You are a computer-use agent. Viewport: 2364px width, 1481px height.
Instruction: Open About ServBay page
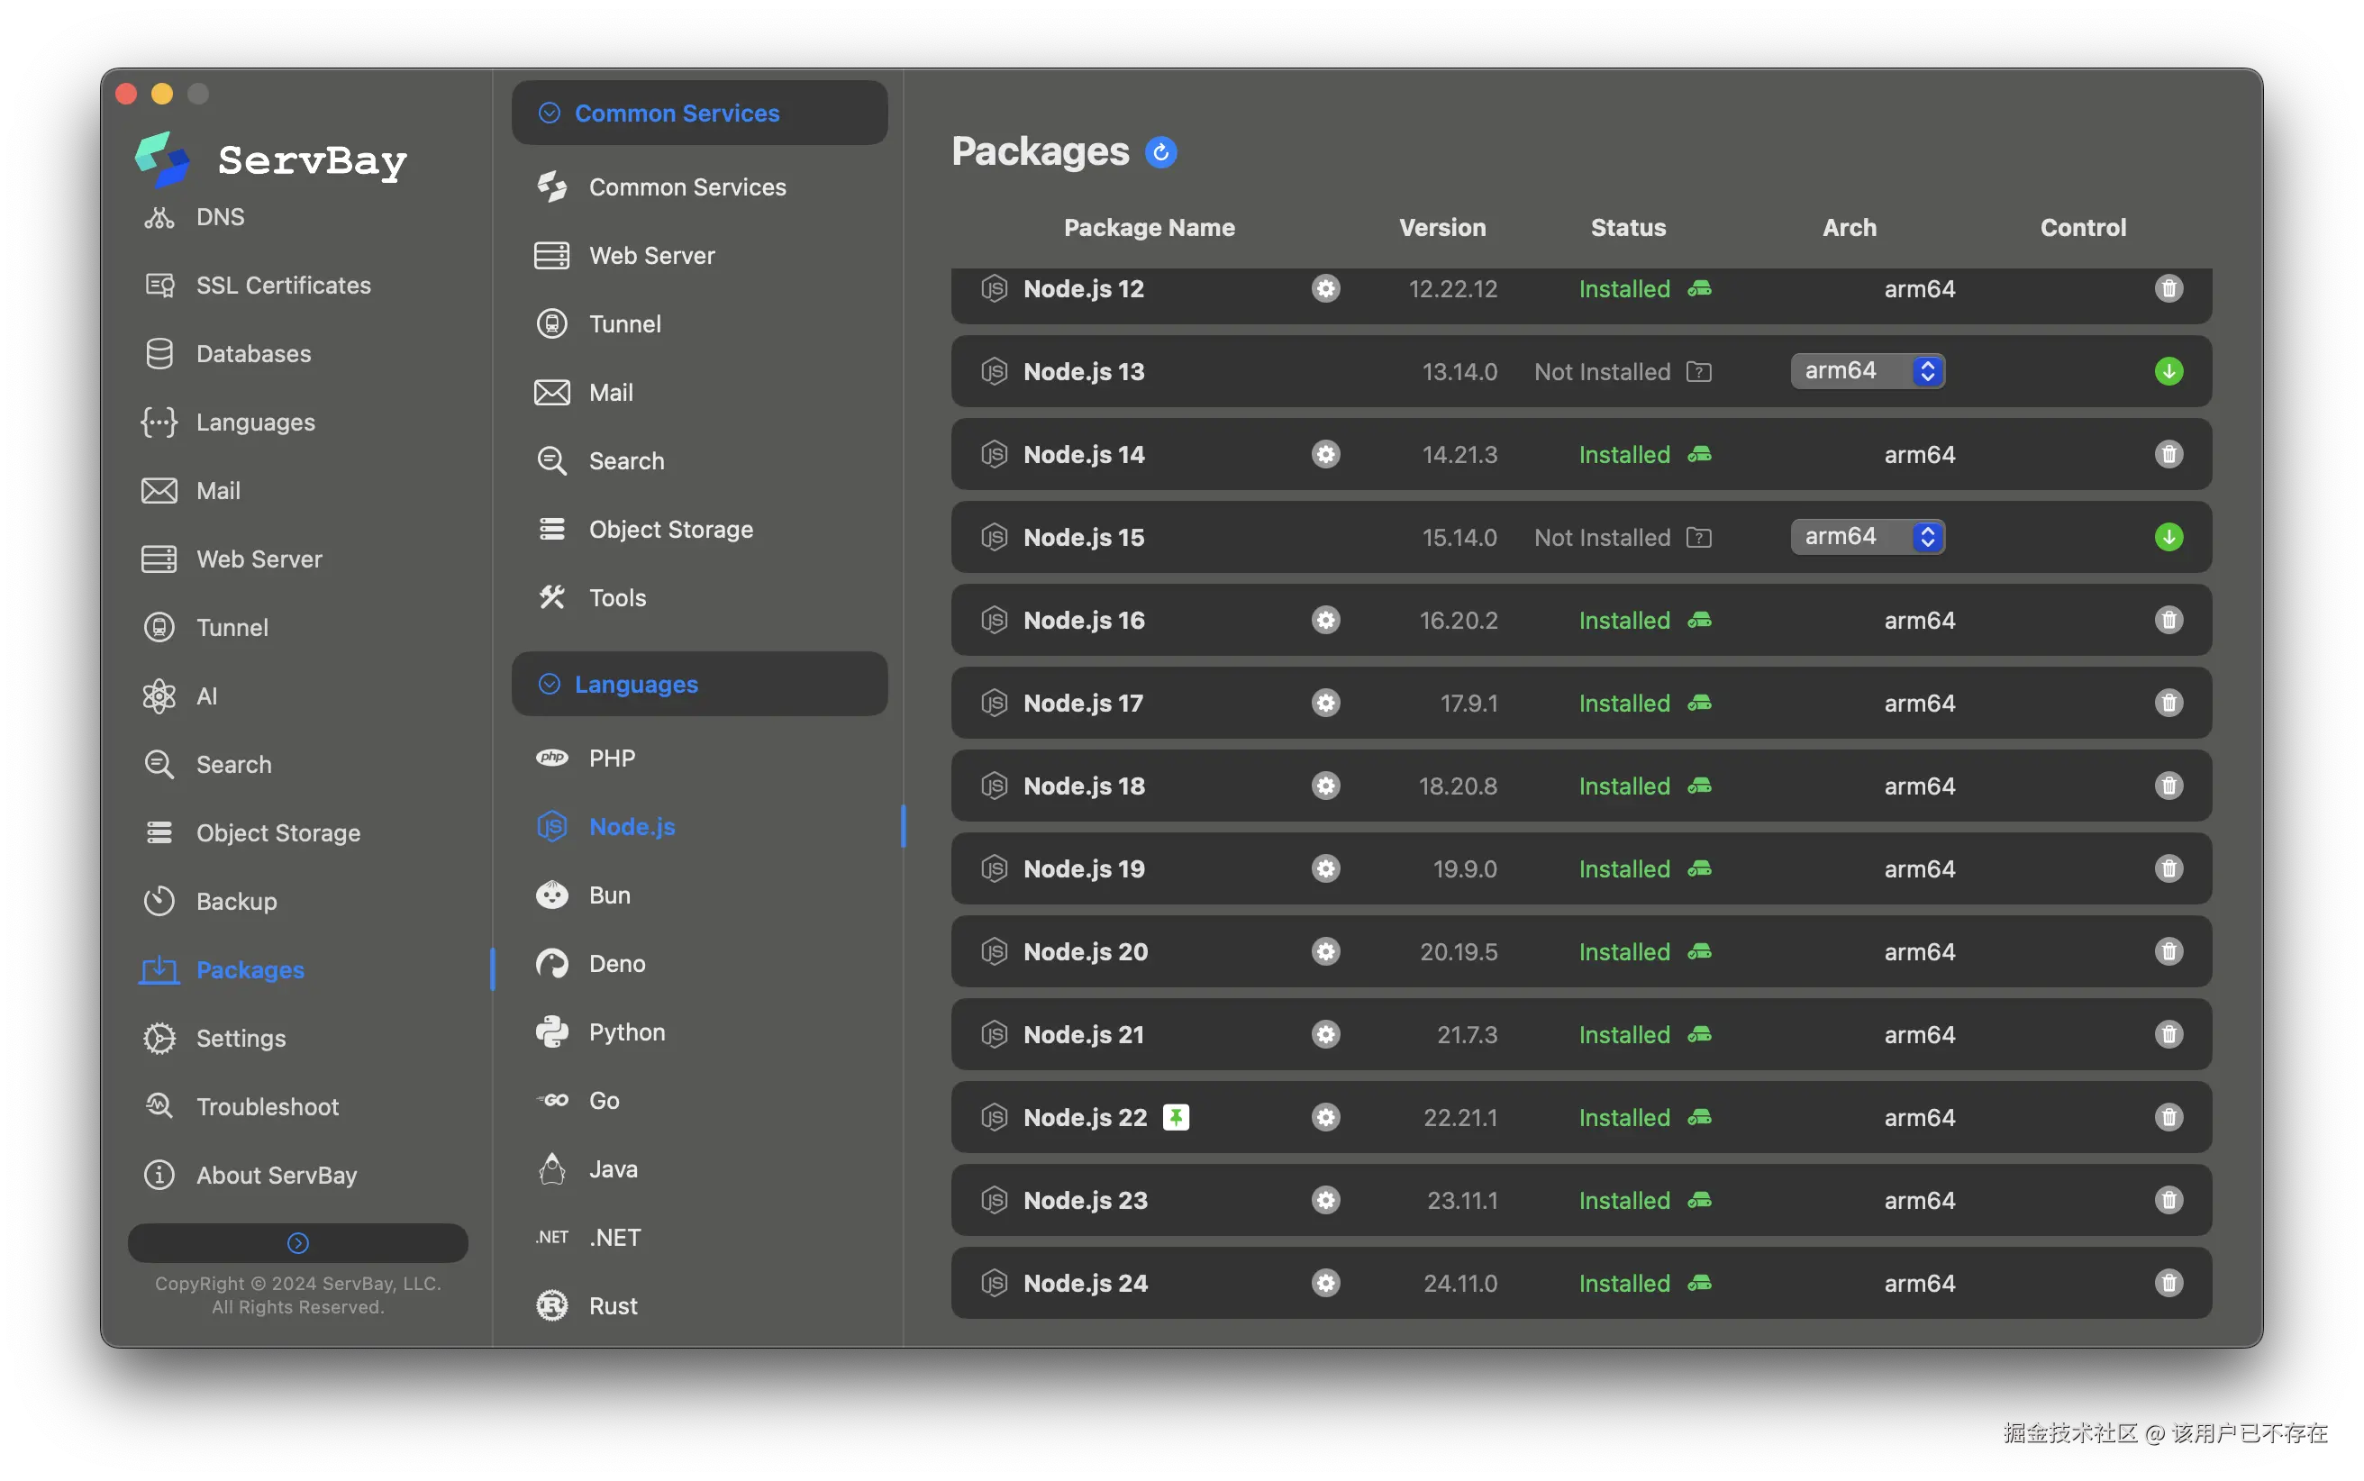(x=277, y=1176)
